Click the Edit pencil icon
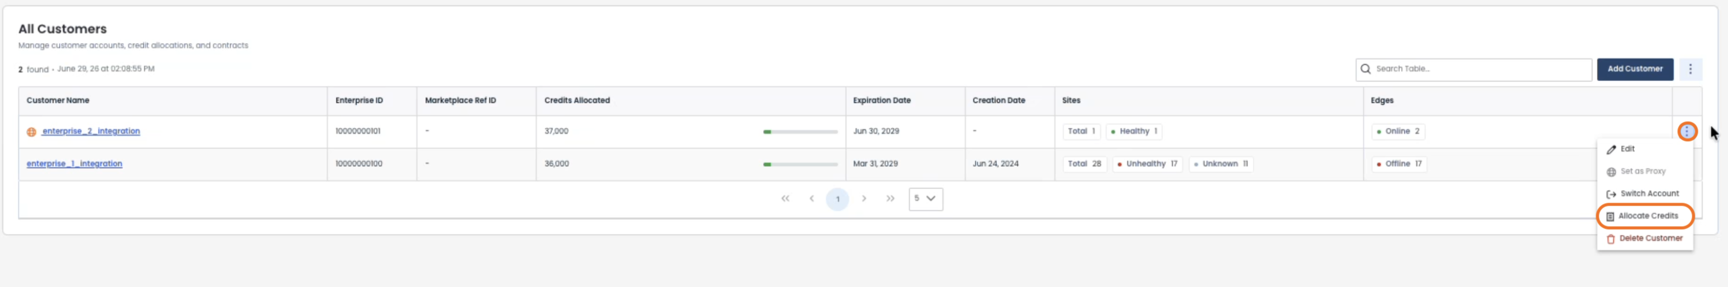The image size is (1728, 287). tap(1611, 149)
